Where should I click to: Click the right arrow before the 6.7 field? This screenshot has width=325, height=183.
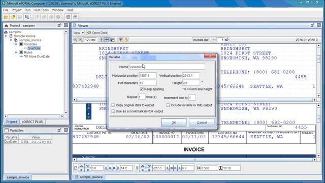click(x=179, y=168)
